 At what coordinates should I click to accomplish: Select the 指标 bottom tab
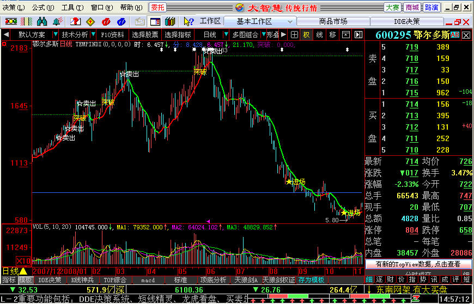(x=9, y=280)
